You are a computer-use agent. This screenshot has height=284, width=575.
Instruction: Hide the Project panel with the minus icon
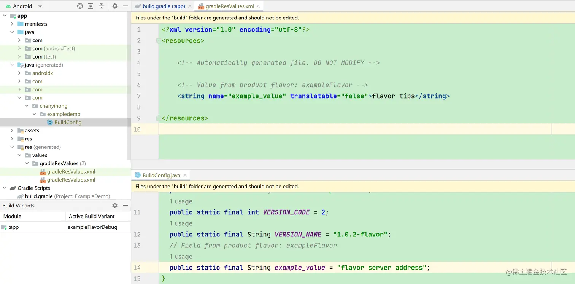[125, 6]
